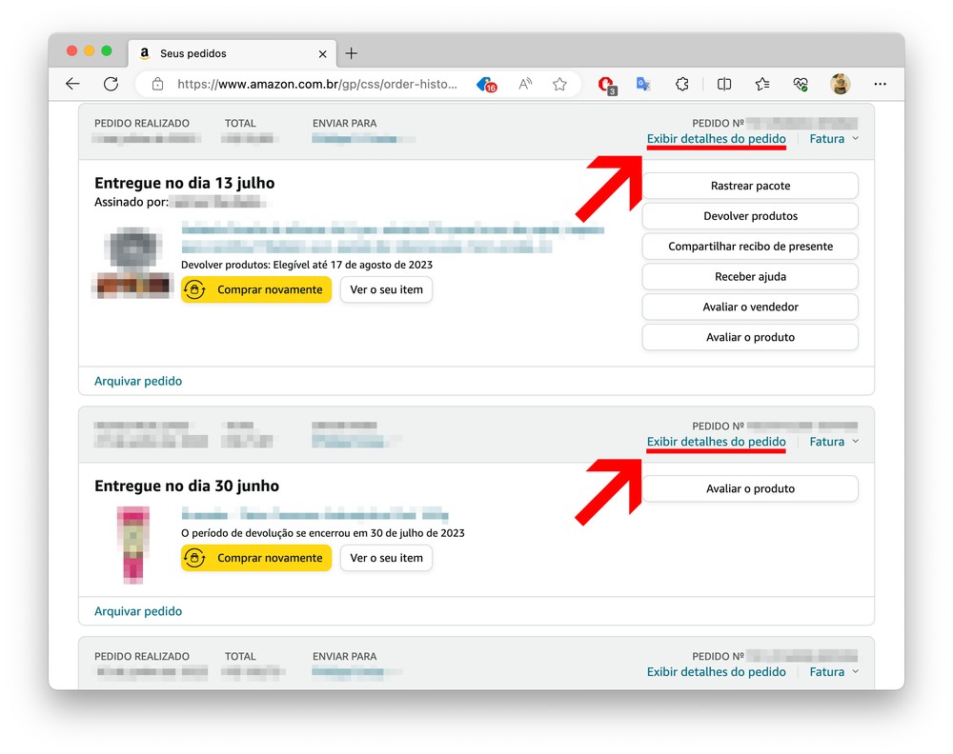
Task: Click the browser back arrow
Action: (72, 84)
